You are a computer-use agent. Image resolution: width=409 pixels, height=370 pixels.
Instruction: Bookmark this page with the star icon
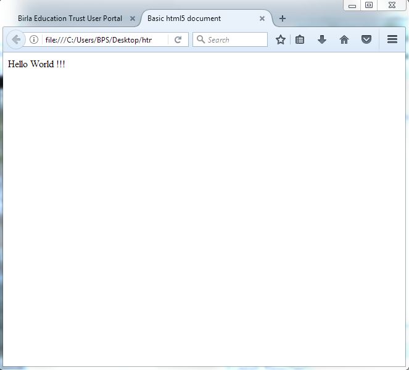tap(281, 39)
